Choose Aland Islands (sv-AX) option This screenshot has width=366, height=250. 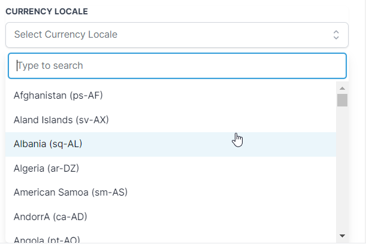click(x=61, y=120)
